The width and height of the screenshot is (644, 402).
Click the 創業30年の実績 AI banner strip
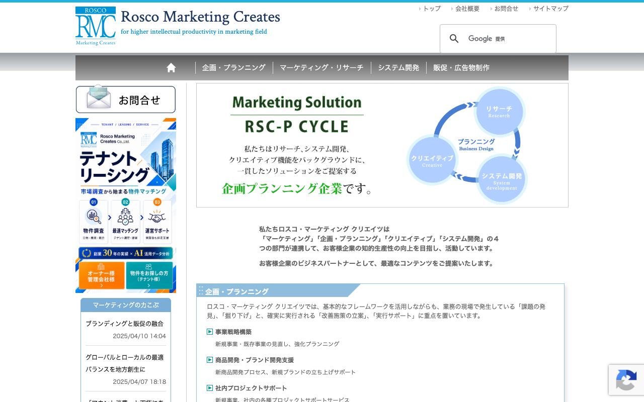point(126,253)
